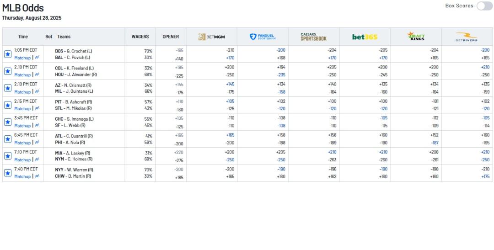Click line chart icon for MIA-NYM

[x=37, y=160]
